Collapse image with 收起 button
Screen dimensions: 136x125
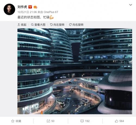pos(22,25)
